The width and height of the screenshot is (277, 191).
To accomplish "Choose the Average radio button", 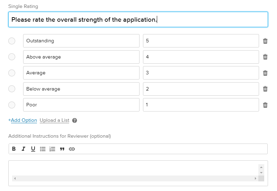I will pyautogui.click(x=12, y=73).
